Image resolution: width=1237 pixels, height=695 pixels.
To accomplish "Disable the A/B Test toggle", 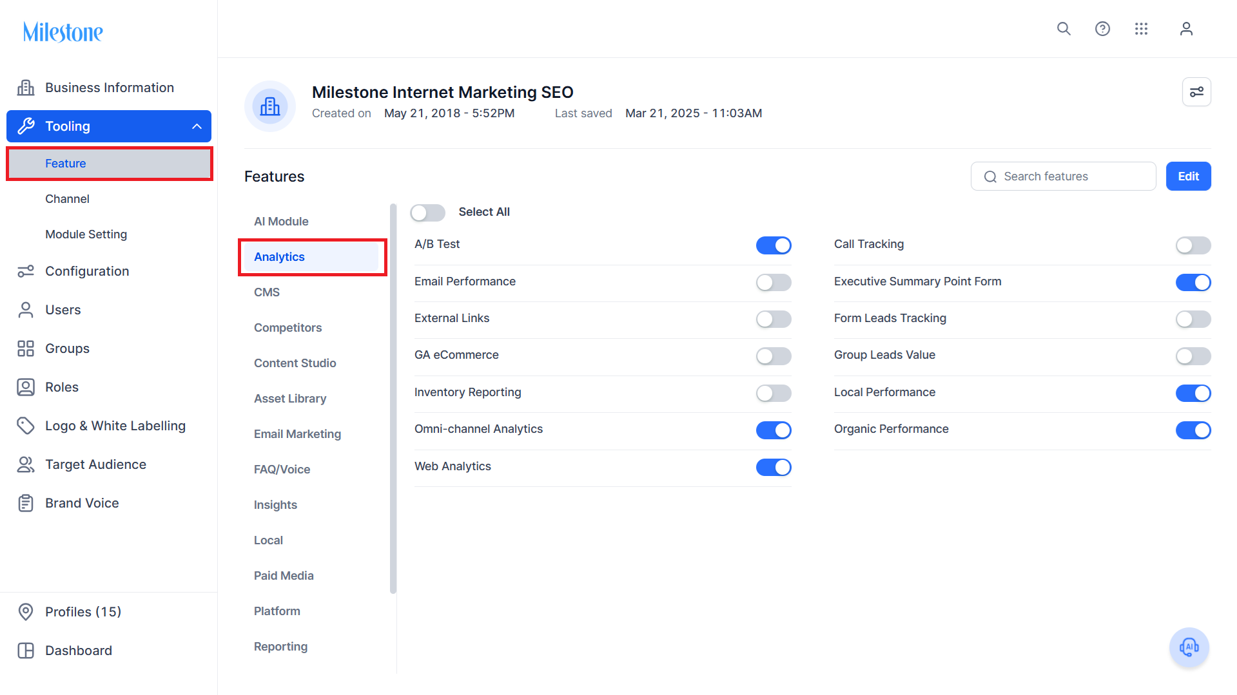I will (774, 245).
